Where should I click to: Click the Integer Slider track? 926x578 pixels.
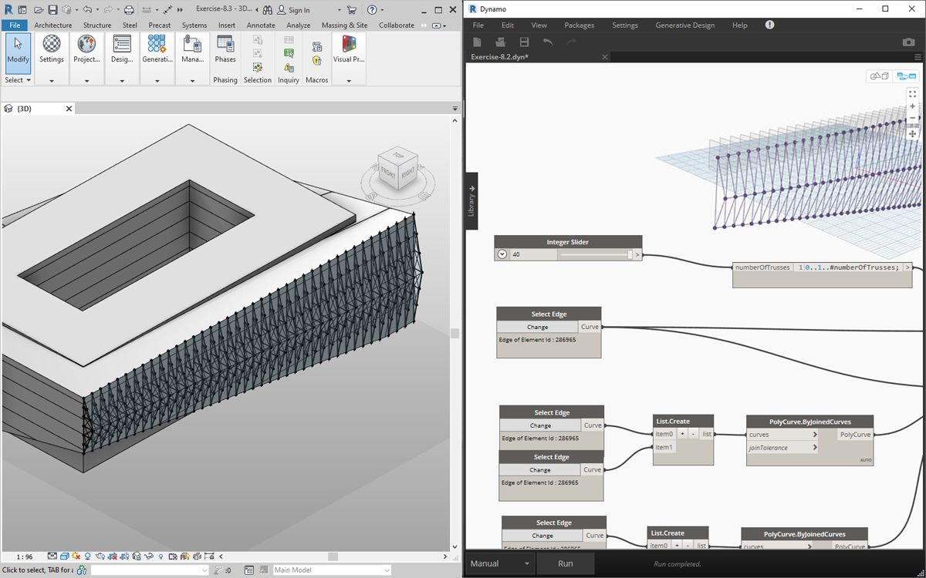[x=594, y=254]
